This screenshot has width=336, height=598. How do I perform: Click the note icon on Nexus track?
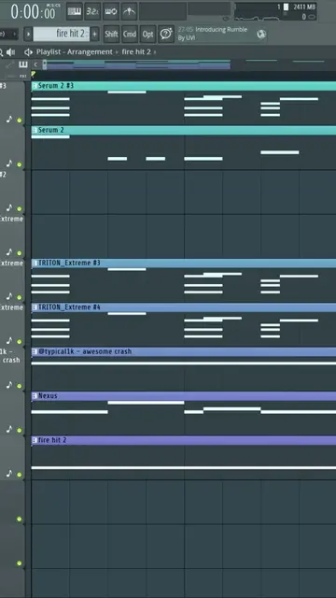pyautogui.click(x=9, y=429)
